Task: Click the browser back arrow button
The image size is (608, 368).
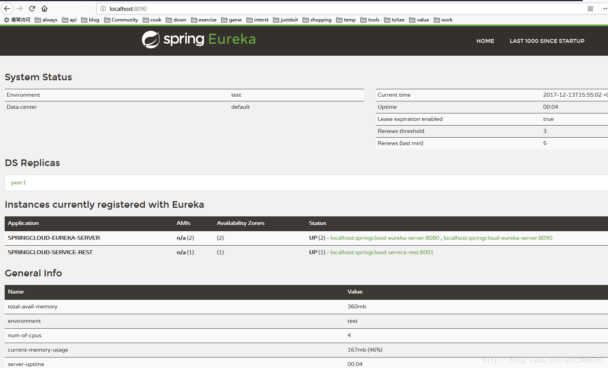Action: (7, 9)
